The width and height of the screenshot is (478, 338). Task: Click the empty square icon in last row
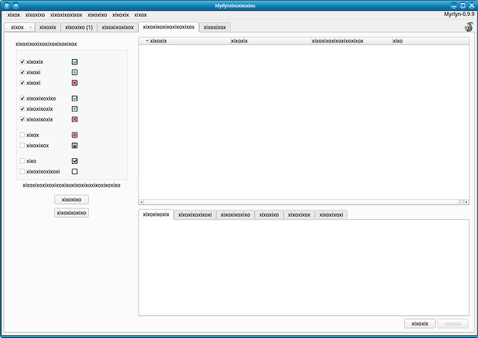(x=74, y=171)
